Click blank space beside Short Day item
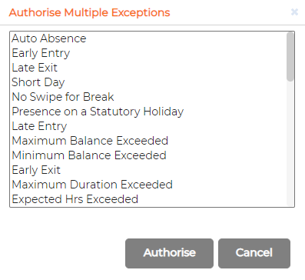 coord(175,82)
